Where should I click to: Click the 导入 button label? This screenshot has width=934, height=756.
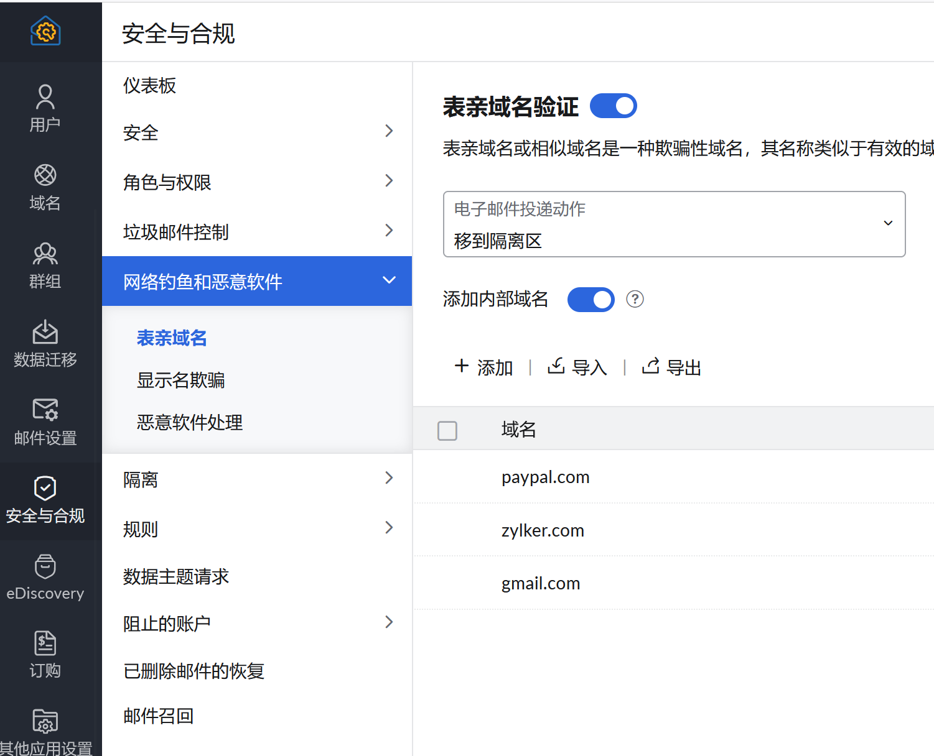pyautogui.click(x=590, y=367)
